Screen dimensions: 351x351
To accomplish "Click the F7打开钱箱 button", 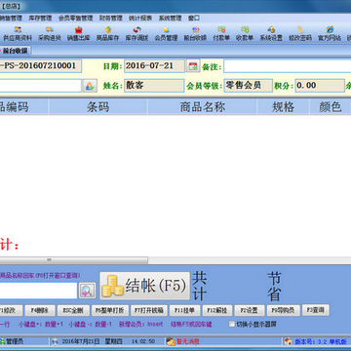I will pos(149,310).
